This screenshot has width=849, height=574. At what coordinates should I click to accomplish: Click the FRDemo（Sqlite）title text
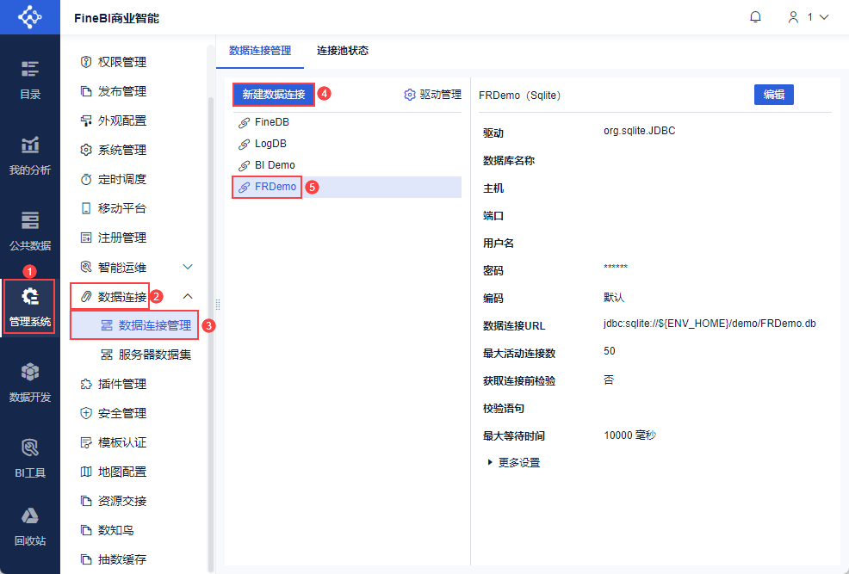523,96
